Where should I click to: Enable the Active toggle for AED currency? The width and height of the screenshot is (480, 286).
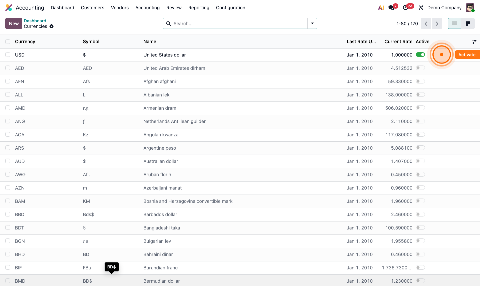[x=420, y=68]
